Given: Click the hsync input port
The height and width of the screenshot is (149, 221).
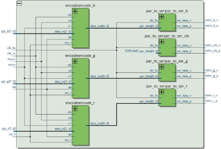Looking at the screenshot, I should 12,59.
